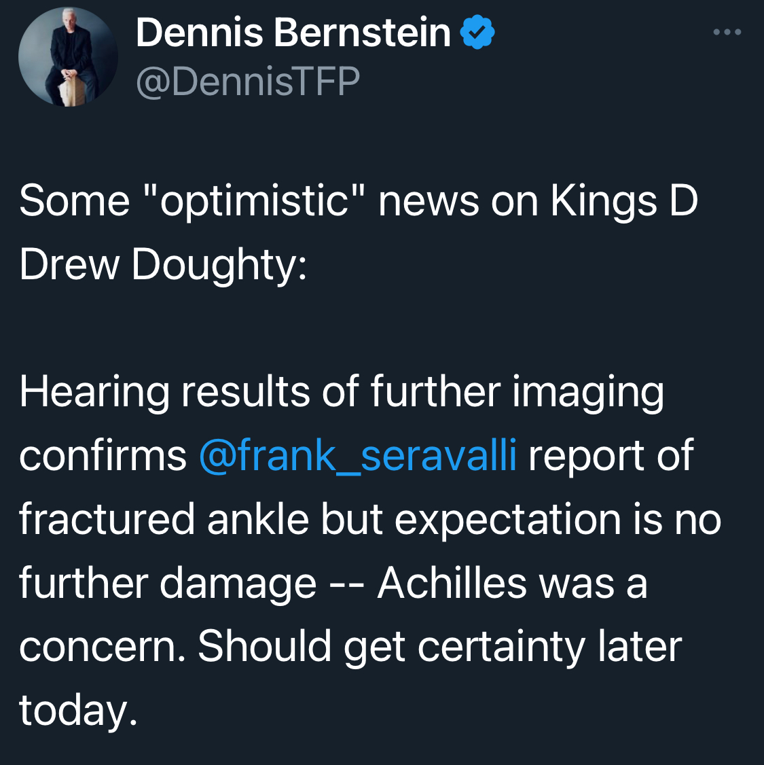Click "report of" following the mention

tap(611, 456)
